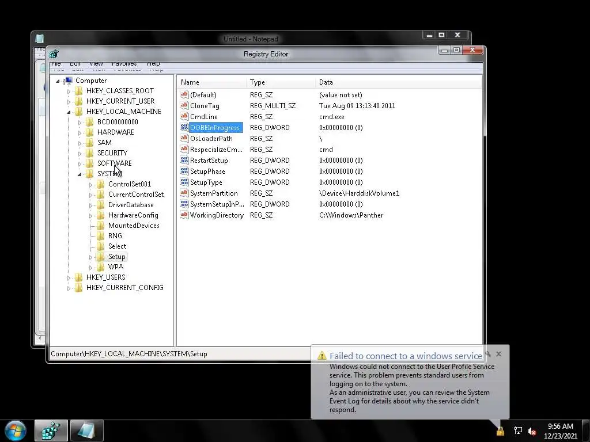Click the (Default) value icon
The image size is (590, 442).
(184, 95)
